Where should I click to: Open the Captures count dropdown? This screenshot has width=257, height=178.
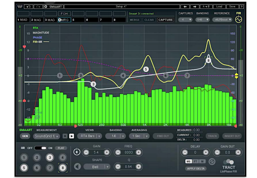(x=185, y=20)
